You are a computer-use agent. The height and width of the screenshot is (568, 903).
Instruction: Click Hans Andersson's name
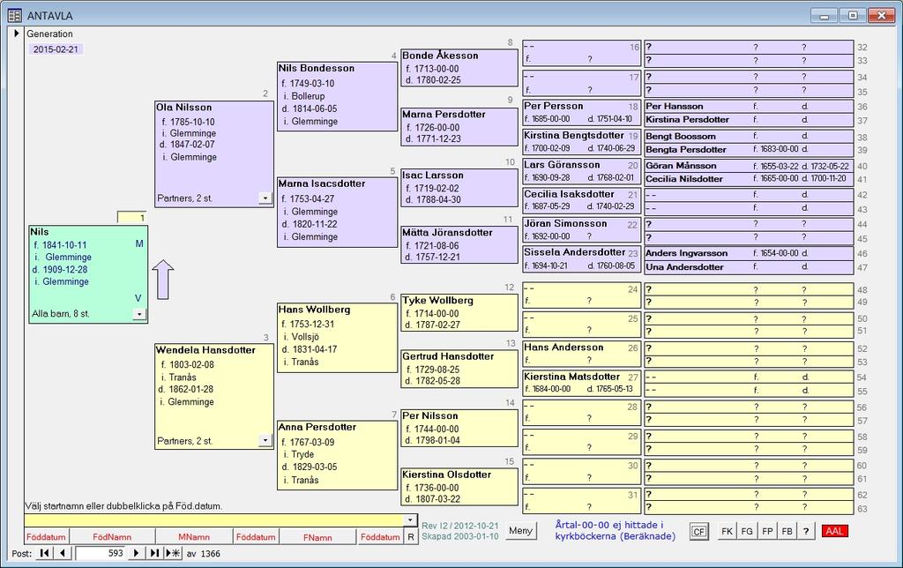point(563,347)
